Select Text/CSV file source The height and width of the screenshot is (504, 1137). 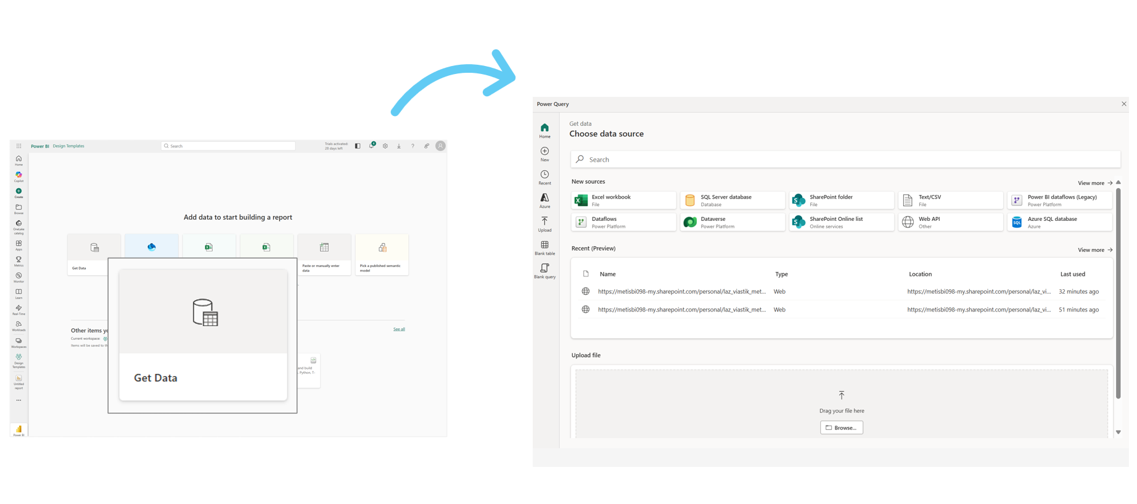point(951,200)
